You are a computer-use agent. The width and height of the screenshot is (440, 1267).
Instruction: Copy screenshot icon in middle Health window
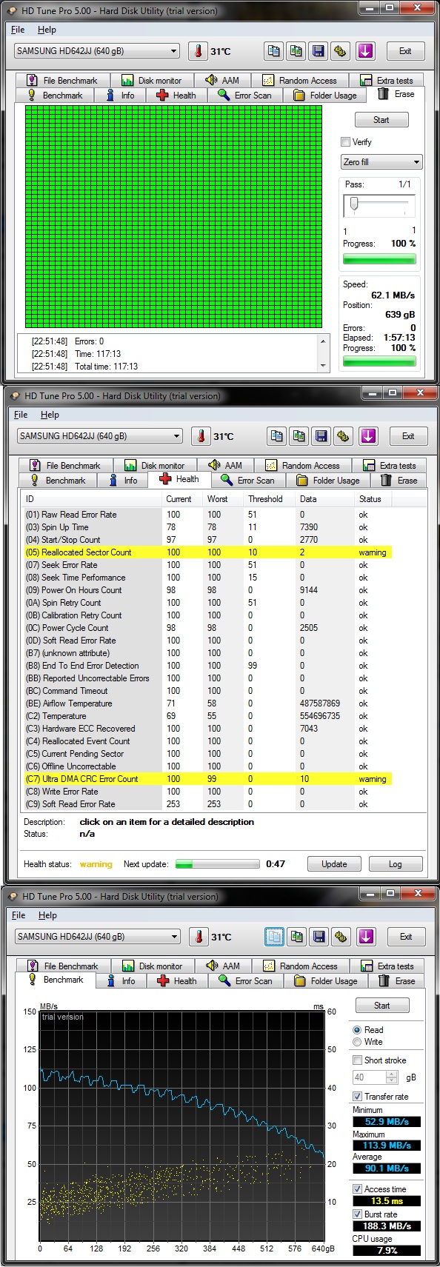(x=299, y=436)
